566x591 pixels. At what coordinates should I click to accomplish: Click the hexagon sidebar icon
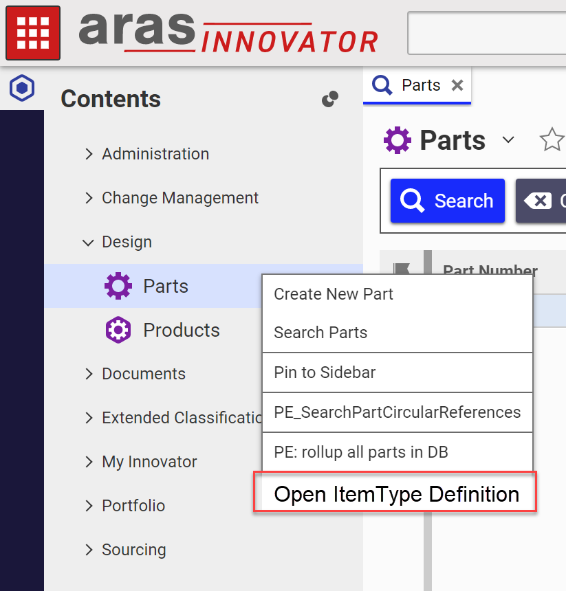click(x=23, y=88)
